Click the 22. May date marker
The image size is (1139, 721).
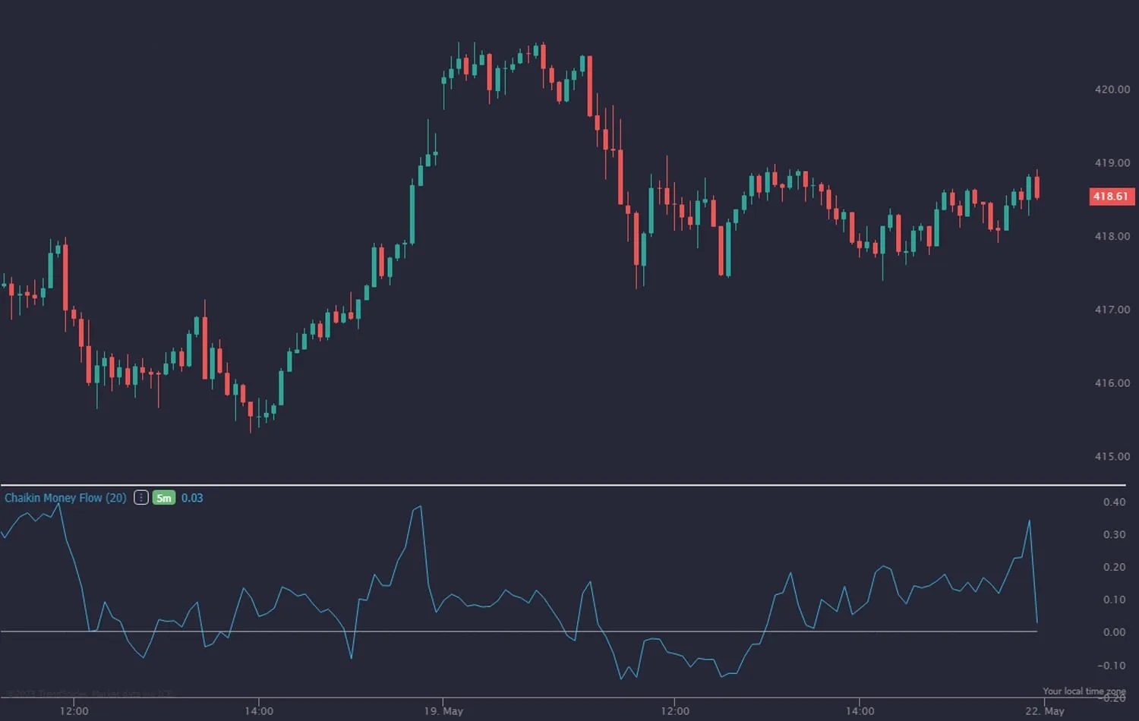(1044, 711)
